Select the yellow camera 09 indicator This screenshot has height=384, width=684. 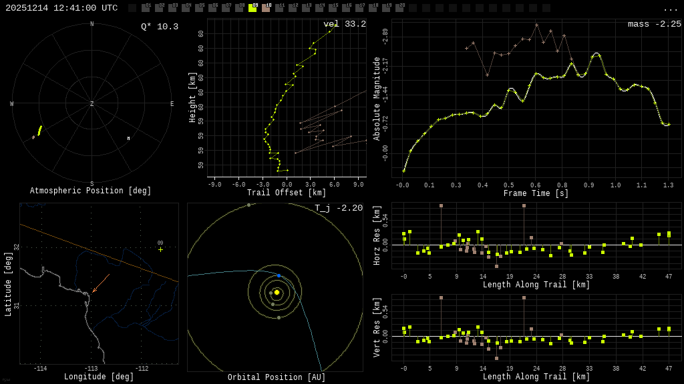coord(252,9)
